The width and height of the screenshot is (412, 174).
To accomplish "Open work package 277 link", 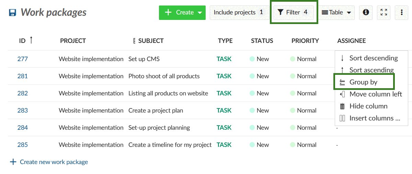I will [x=23, y=59].
